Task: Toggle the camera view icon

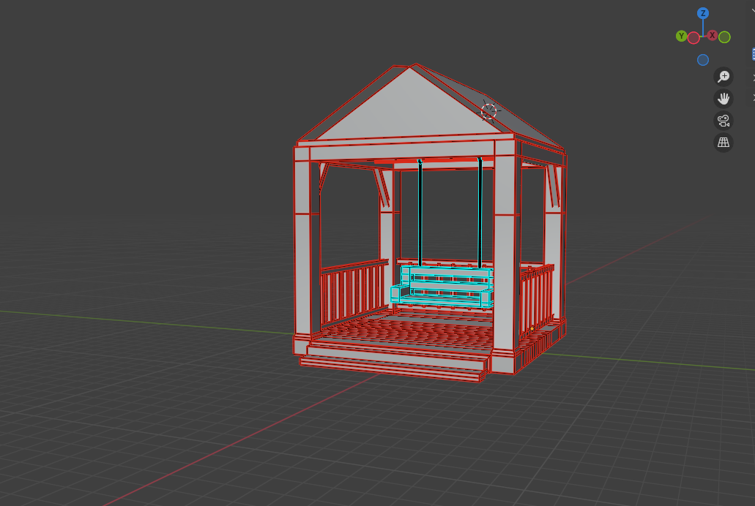Action: coord(724,121)
